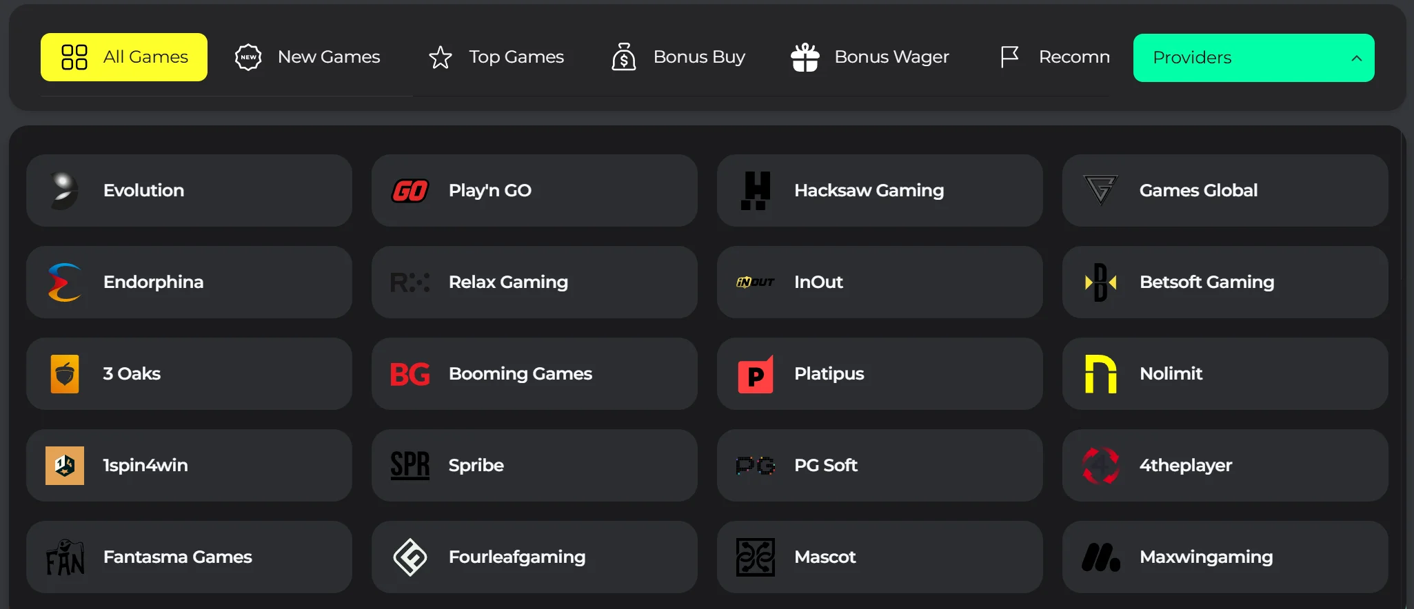Select the 4theplayer circular logo icon

pos(1100,466)
